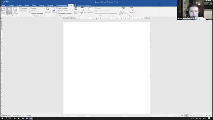Select print layout icon in status bar
This screenshot has height=120, width=213.
pos(186,115)
